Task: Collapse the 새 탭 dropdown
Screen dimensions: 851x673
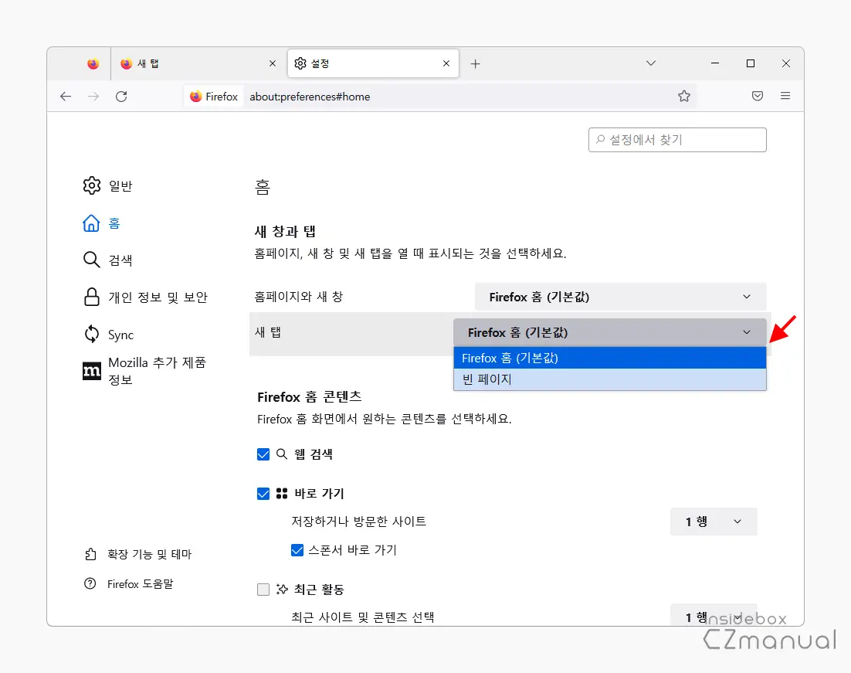Action: click(x=609, y=332)
